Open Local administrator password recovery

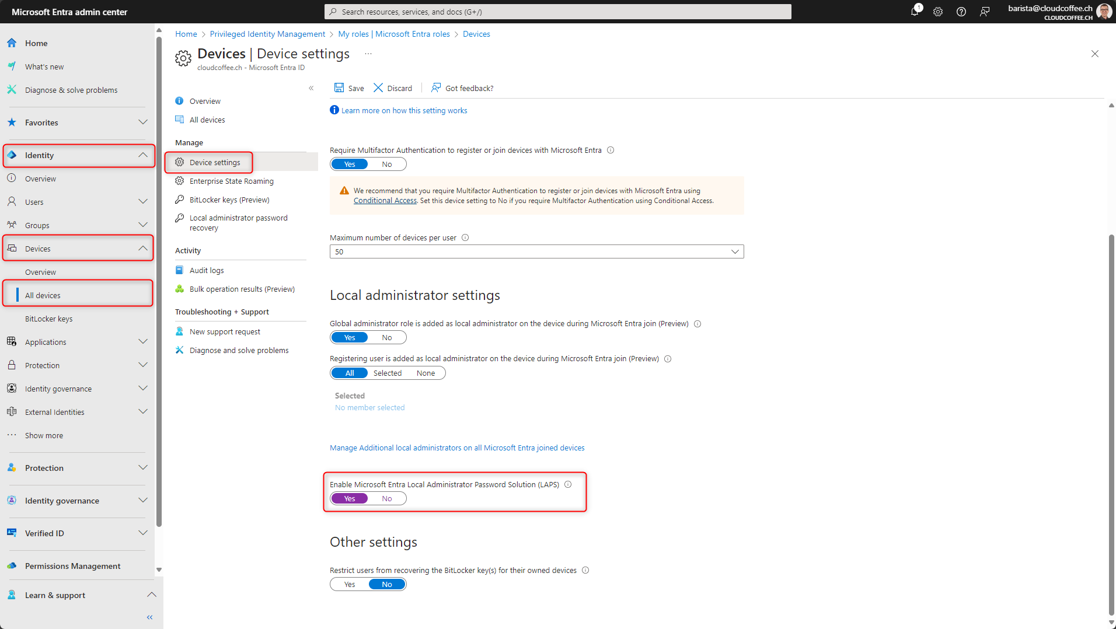click(238, 222)
